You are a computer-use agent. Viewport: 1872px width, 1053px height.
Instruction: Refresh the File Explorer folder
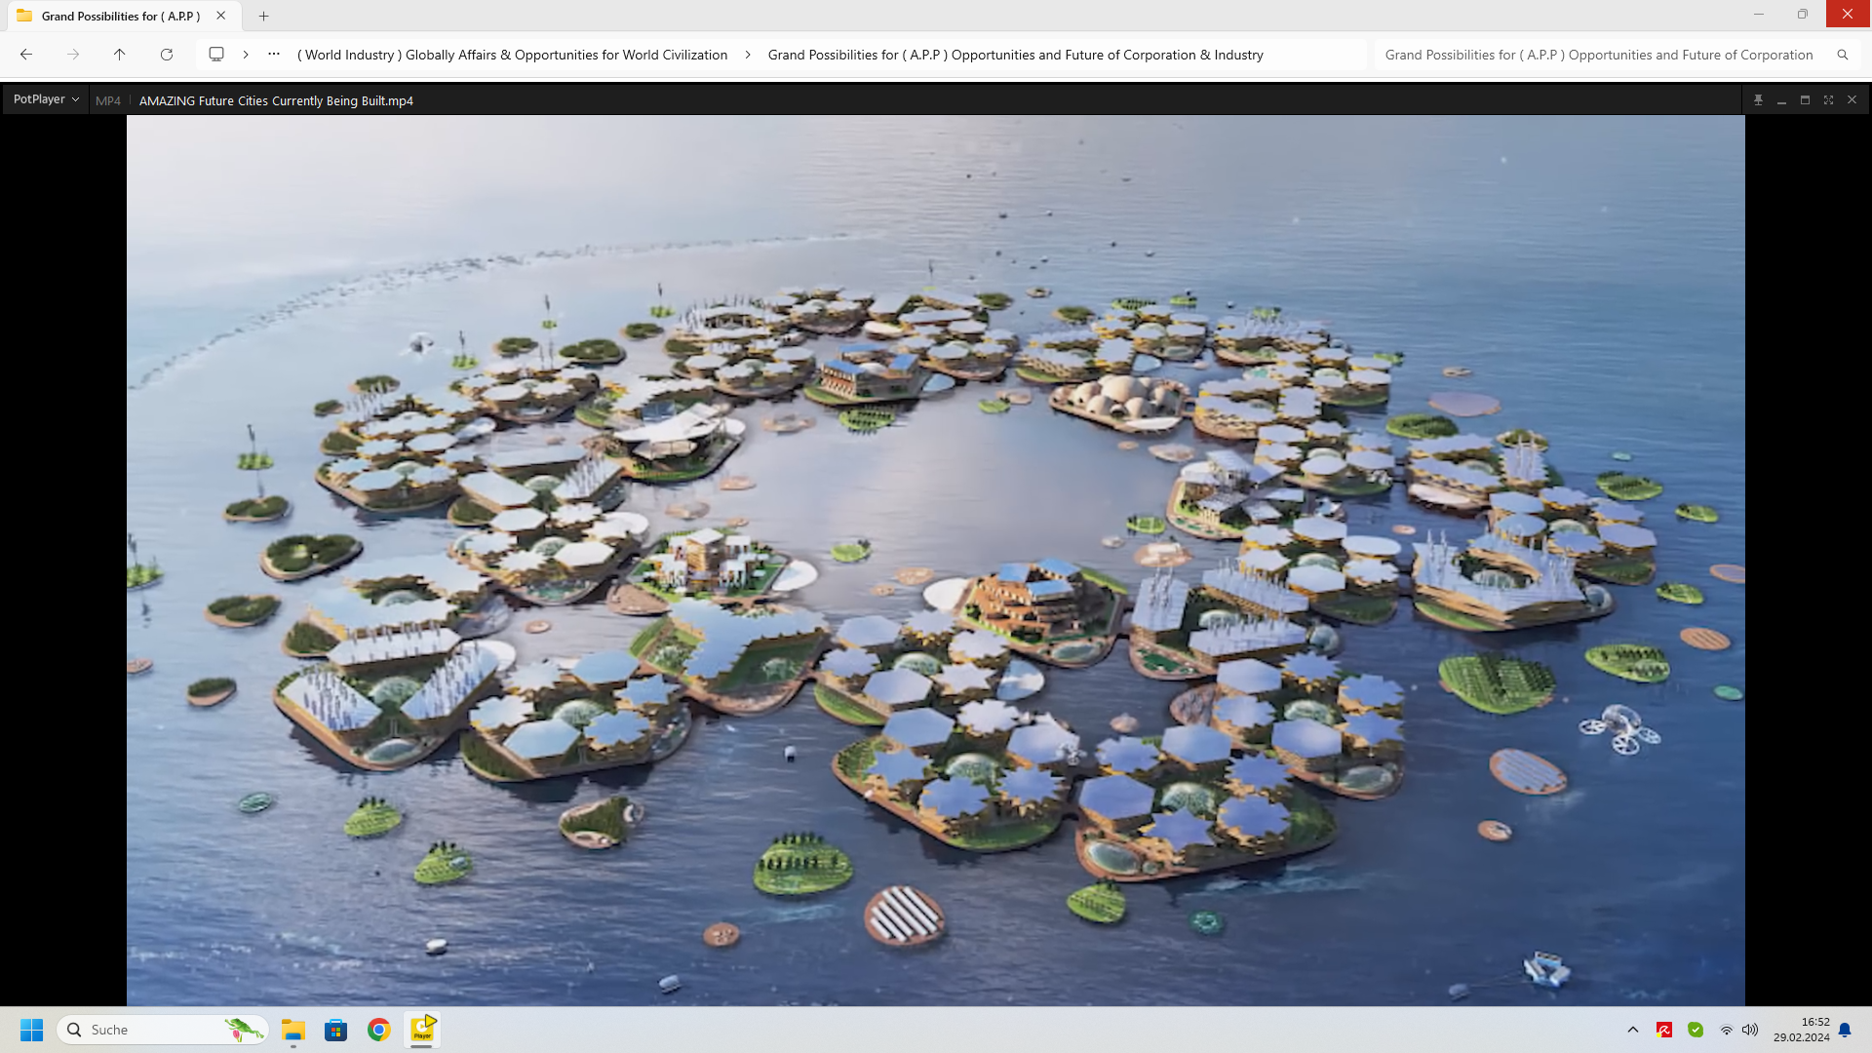pos(167,55)
